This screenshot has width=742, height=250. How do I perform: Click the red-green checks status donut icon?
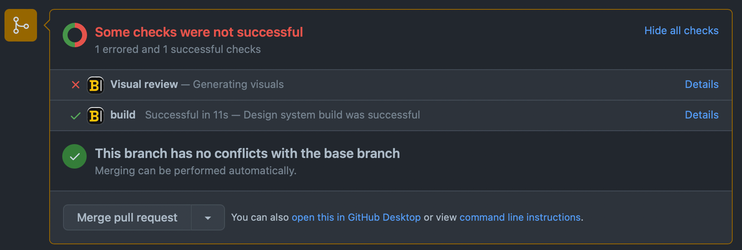[x=75, y=35]
